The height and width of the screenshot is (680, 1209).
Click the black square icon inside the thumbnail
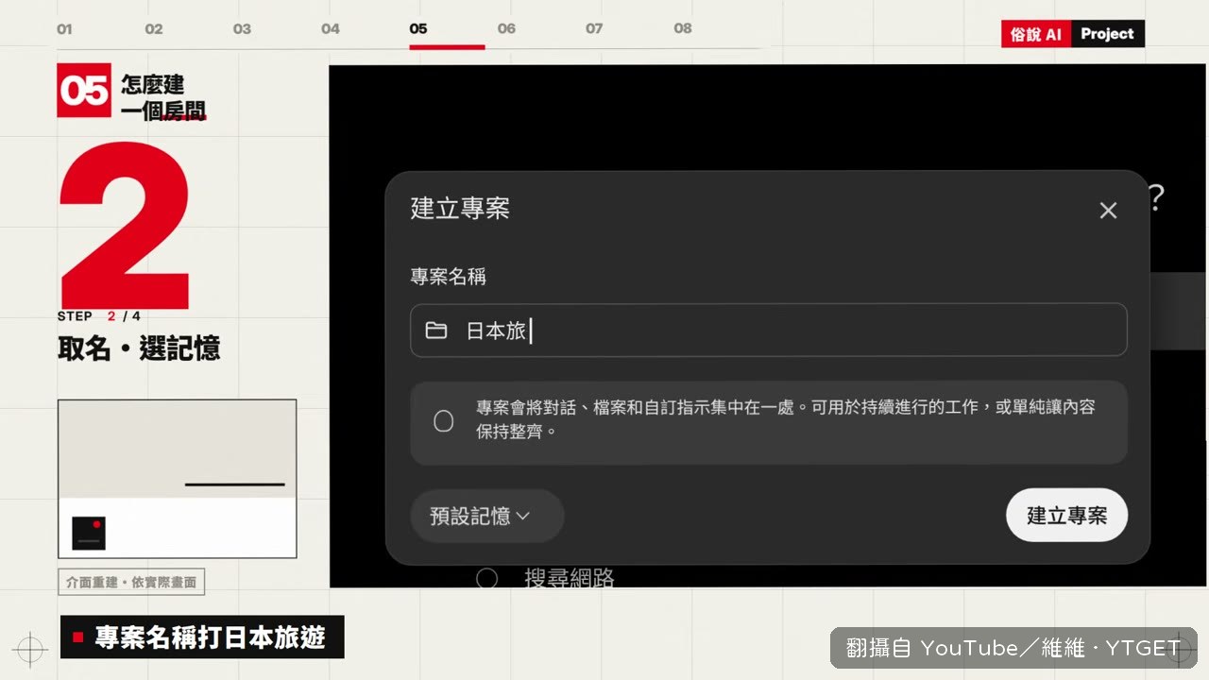89,534
